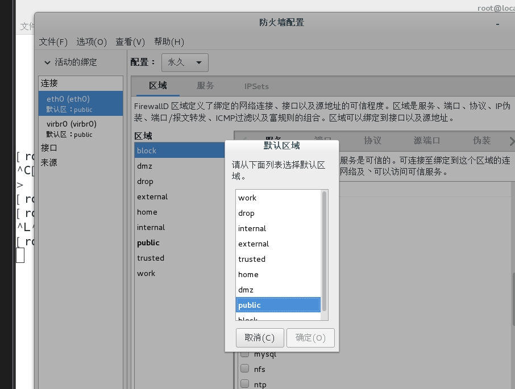
Task: Click the 确定(O) button
Action: pos(310,338)
